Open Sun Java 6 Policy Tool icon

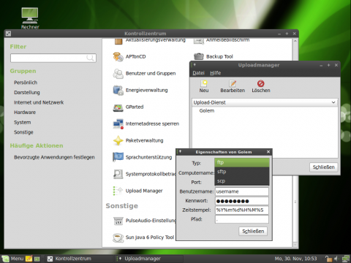click(x=118, y=237)
